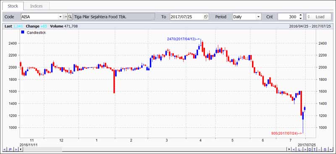Click the '<' button left of L at bottom right
The height and width of the screenshot is (154, 336).
pyautogui.click(x=294, y=149)
